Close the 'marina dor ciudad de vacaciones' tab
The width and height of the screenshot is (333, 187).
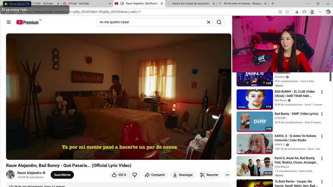click(x=214, y=4)
